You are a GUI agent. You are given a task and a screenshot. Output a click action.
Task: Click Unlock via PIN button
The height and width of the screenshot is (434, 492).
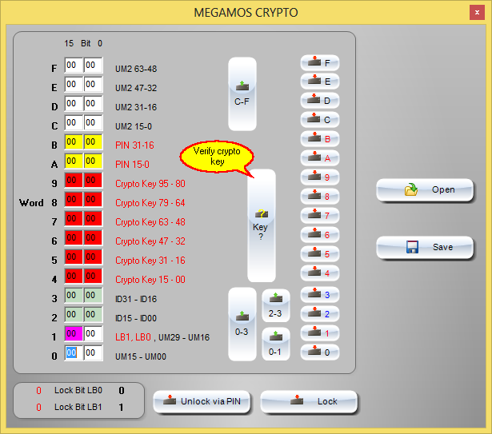point(202,401)
